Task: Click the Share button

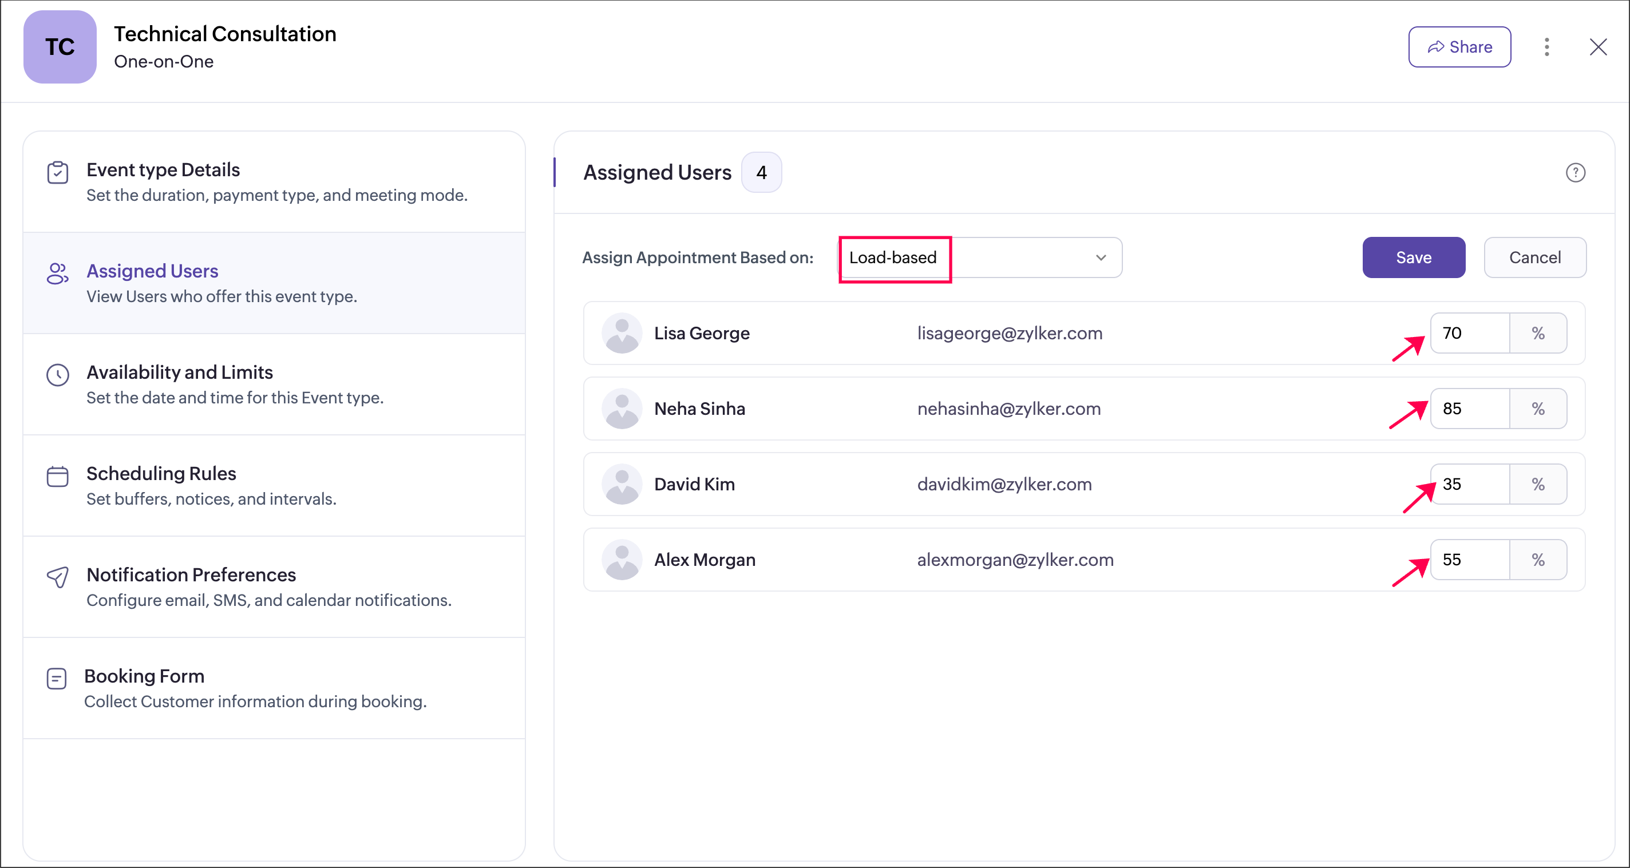Action: click(x=1459, y=47)
